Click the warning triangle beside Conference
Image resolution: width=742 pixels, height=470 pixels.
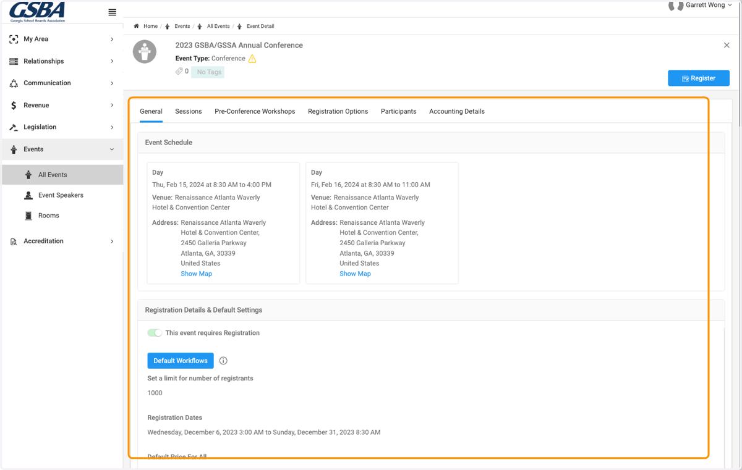point(252,59)
